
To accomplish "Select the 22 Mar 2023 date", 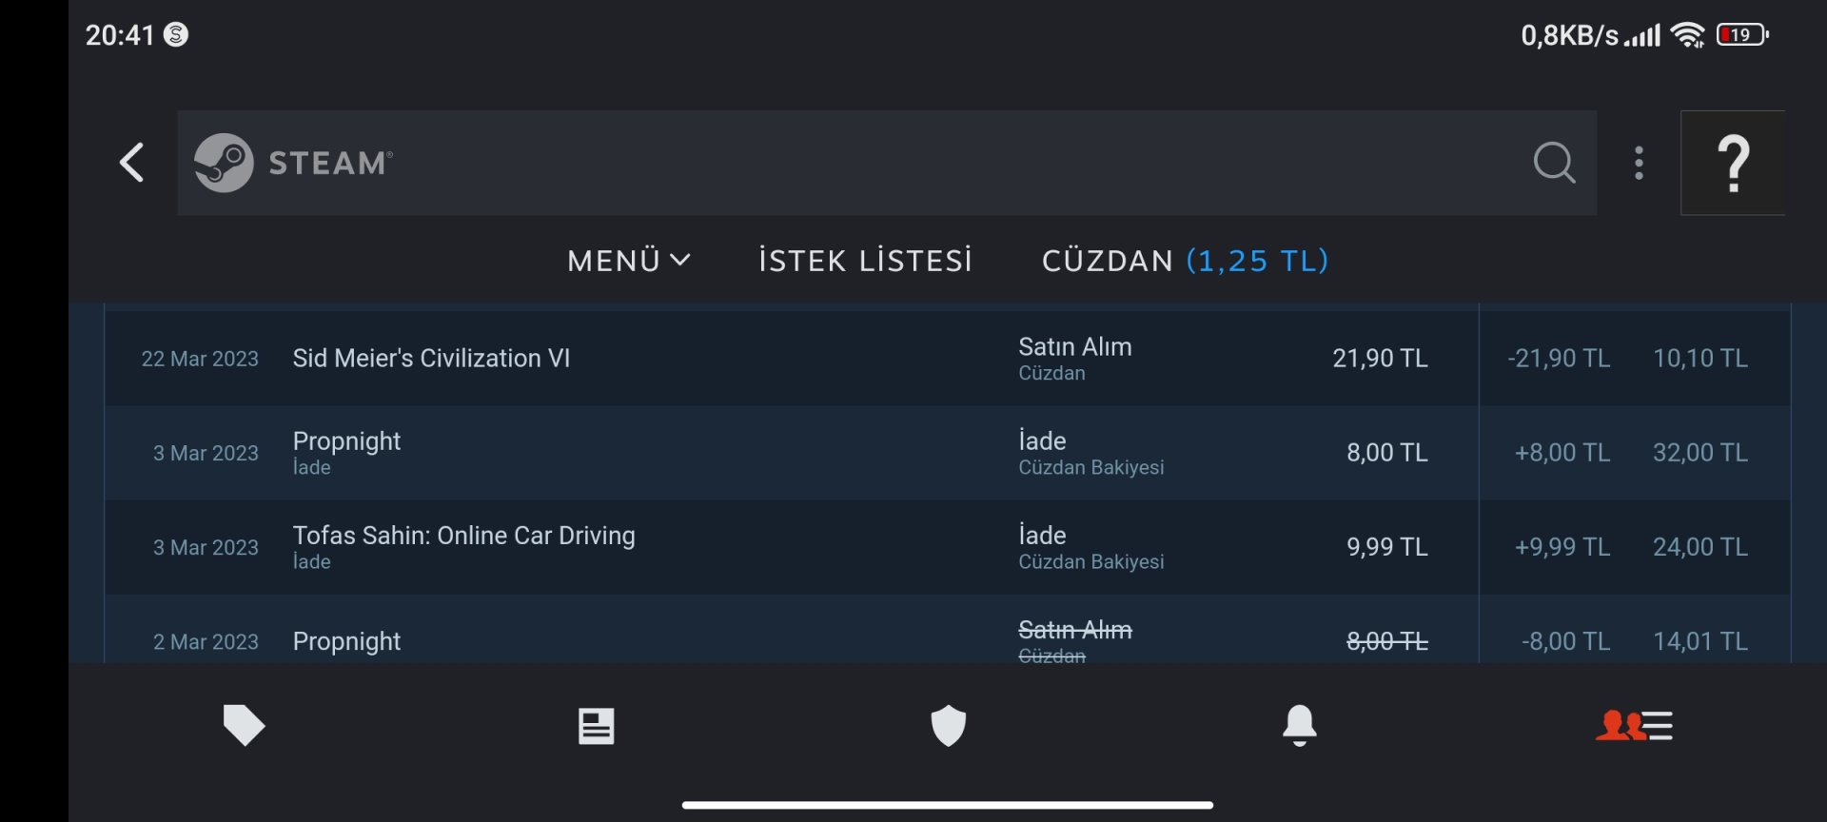I will 200,359.
